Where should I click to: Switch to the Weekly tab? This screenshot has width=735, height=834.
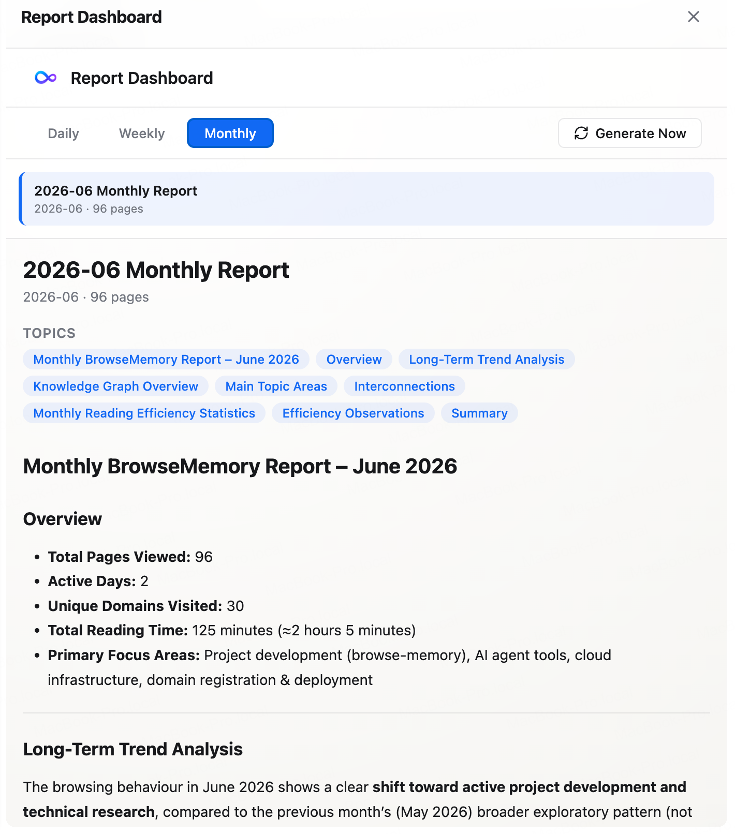coord(142,133)
